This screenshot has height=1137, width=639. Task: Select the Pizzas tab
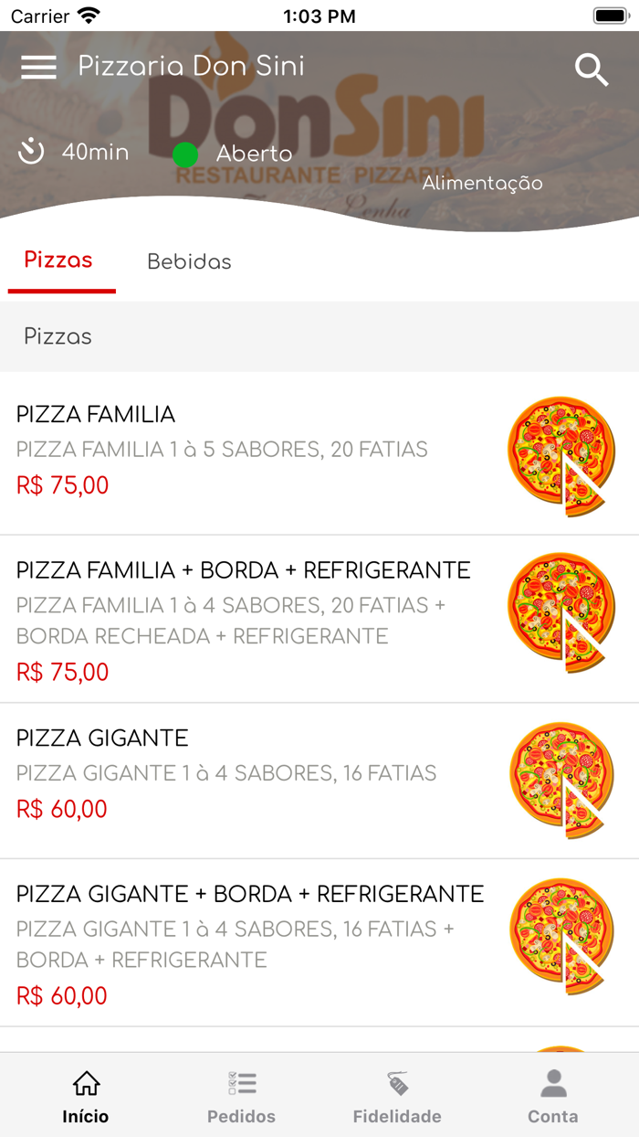(58, 260)
